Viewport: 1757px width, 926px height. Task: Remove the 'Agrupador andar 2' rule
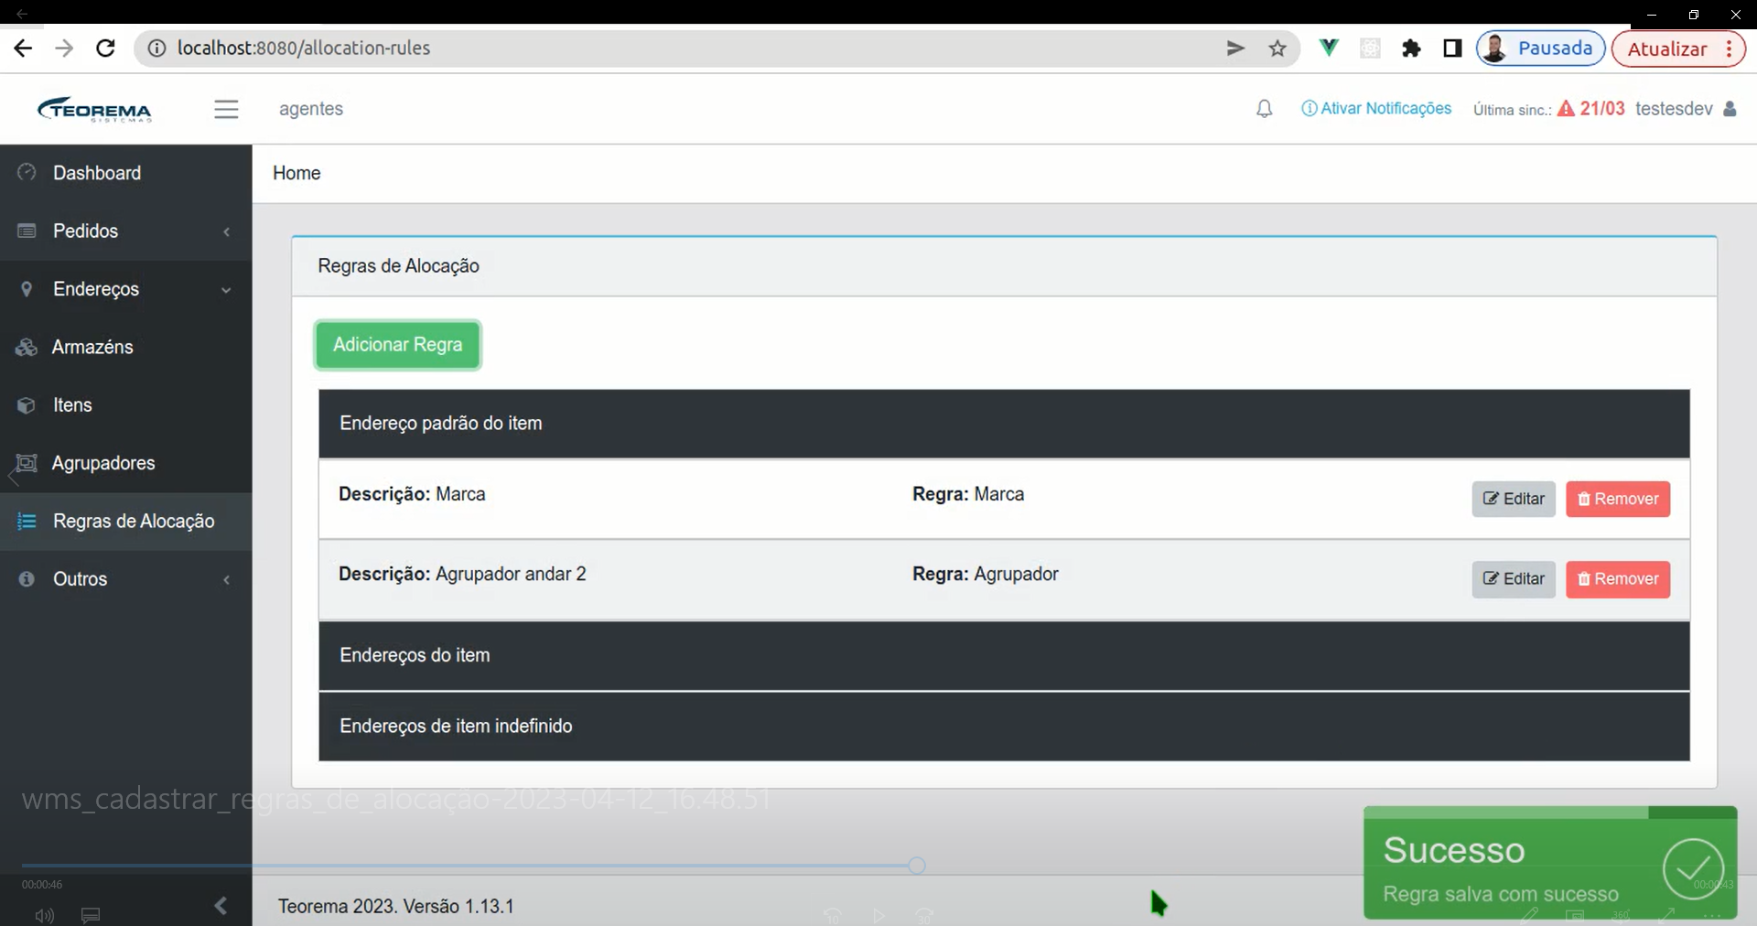pos(1618,579)
